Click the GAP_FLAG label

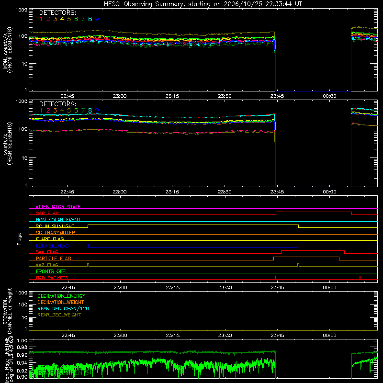47,213
